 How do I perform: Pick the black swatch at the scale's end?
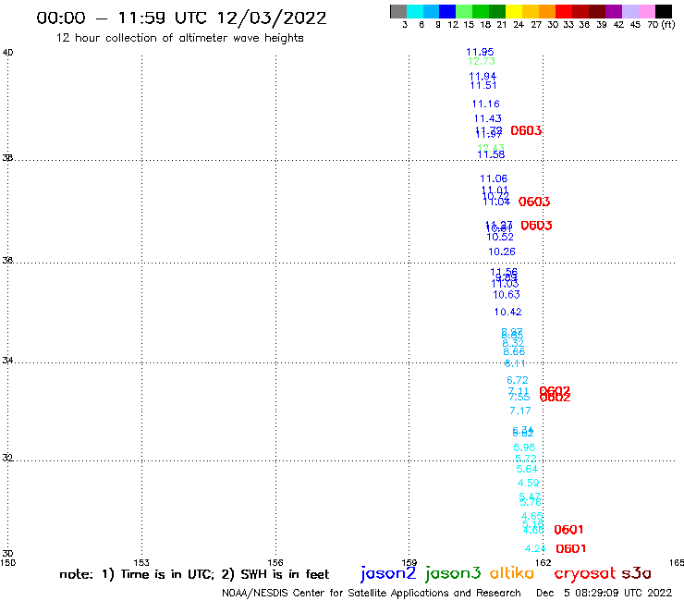pyautogui.click(x=664, y=11)
